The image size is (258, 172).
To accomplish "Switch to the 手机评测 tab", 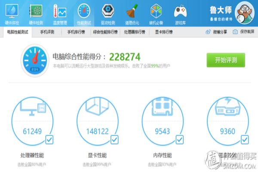I will (47, 32).
